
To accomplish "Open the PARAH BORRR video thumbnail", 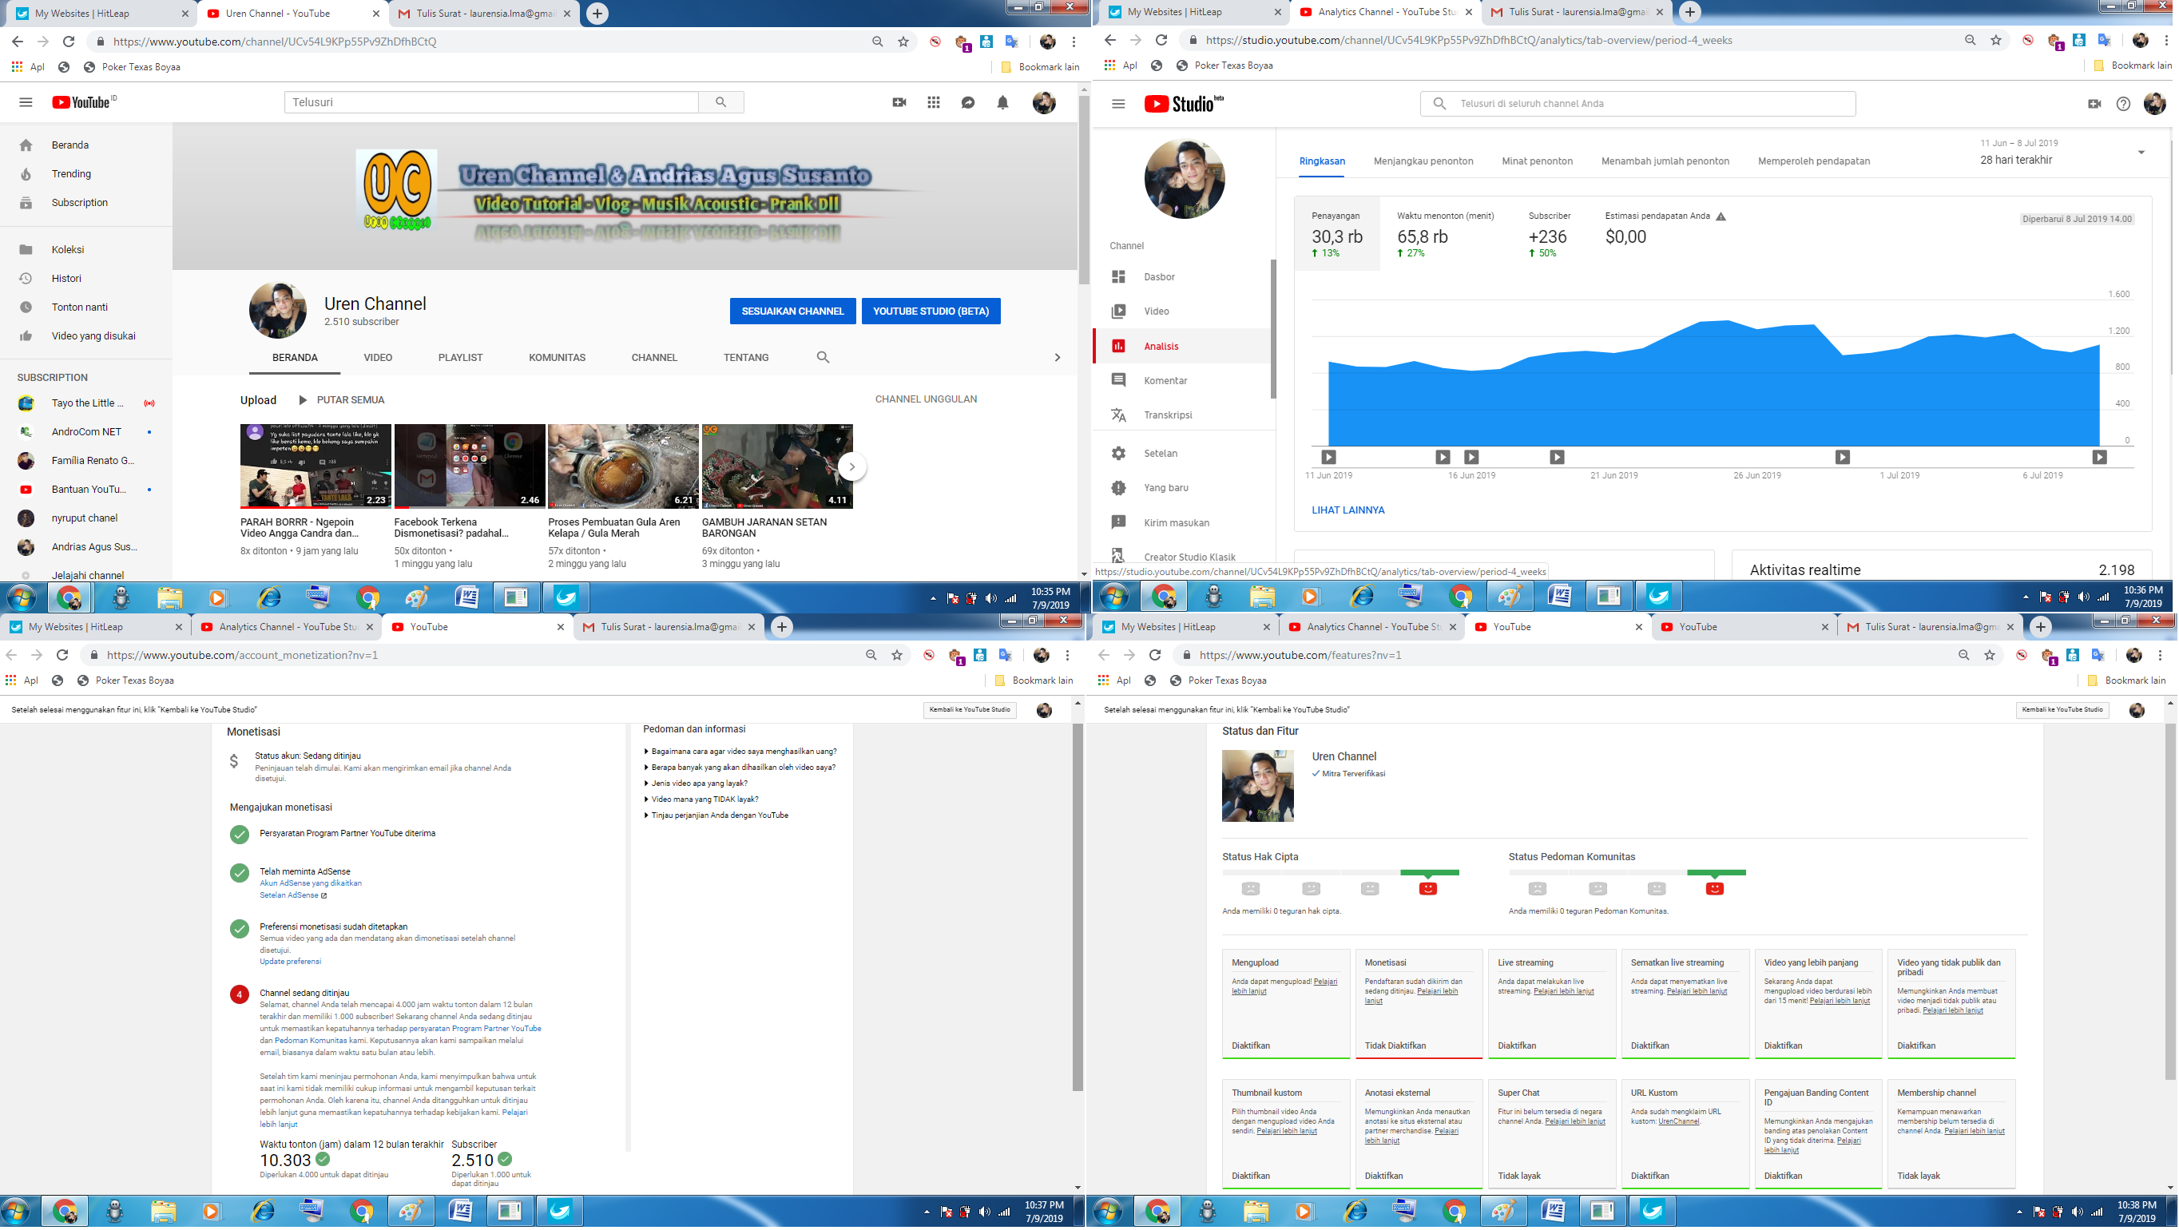I will 316,467.
